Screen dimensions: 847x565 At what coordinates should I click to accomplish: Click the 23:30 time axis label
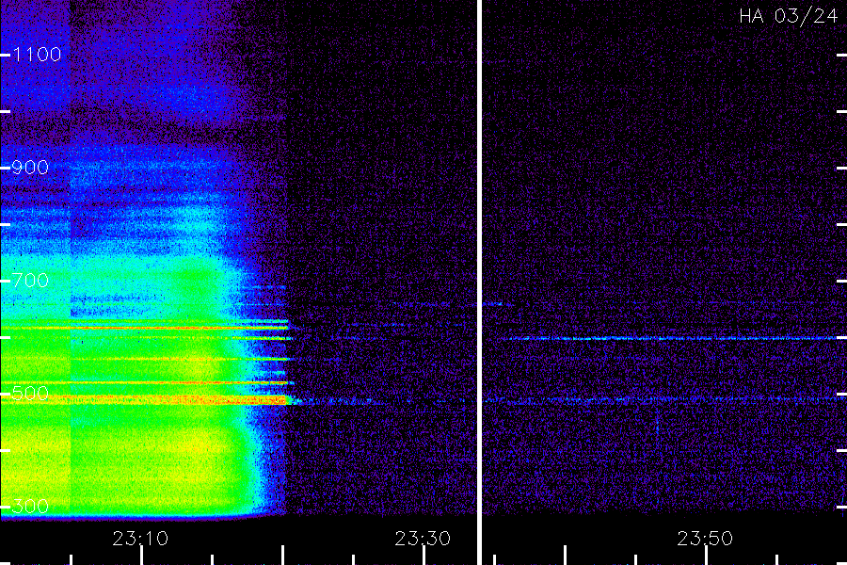423,539
